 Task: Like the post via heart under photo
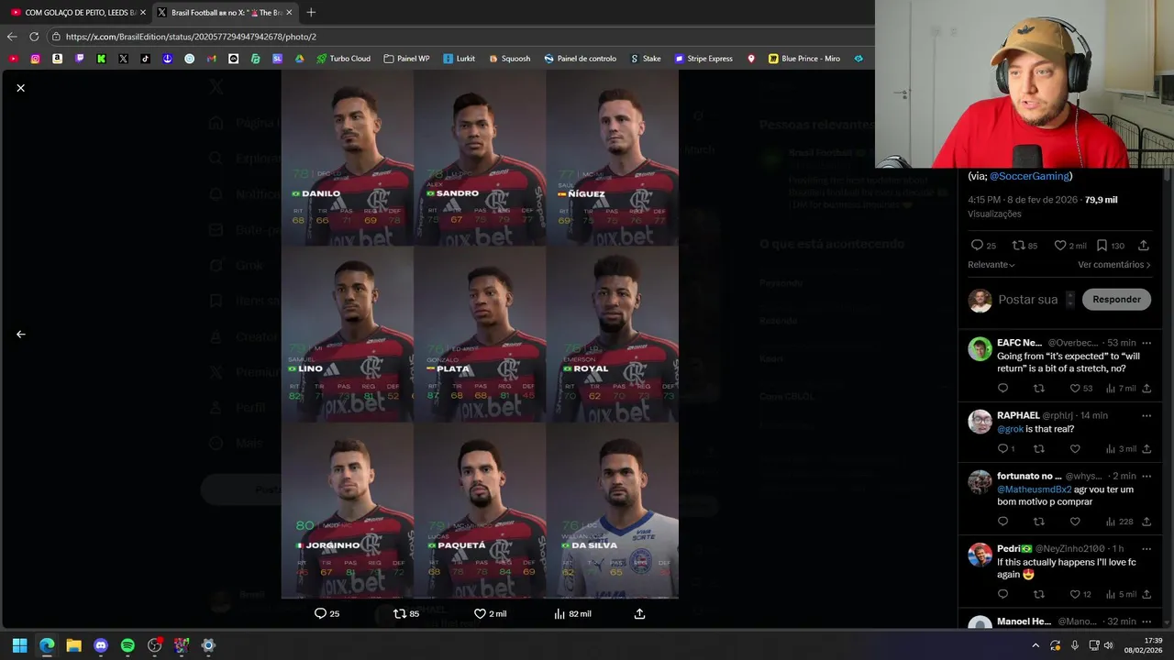490,613
